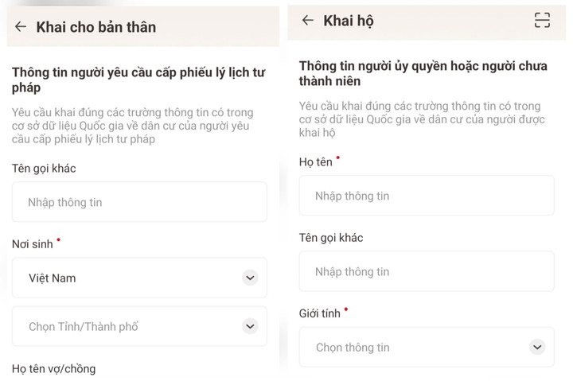Select the Khai cho bản thân title

pos(95,27)
